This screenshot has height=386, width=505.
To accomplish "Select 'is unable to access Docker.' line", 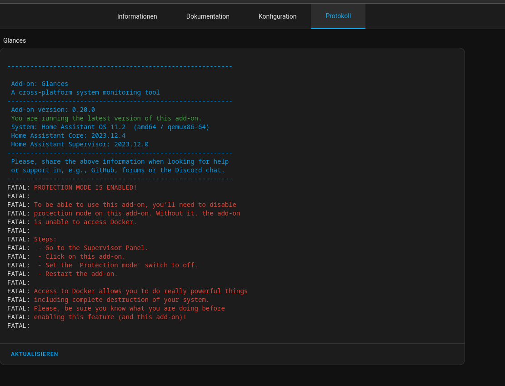I will tap(85, 222).
